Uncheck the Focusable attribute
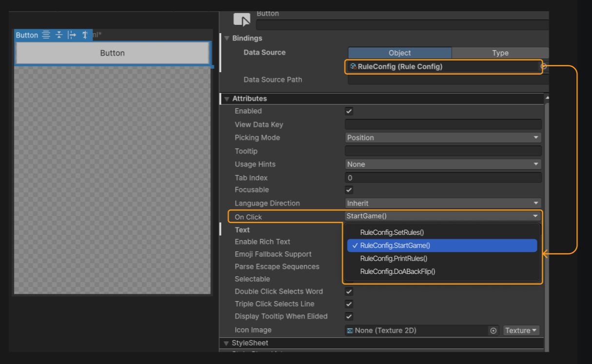The height and width of the screenshot is (364, 592). pyautogui.click(x=349, y=190)
